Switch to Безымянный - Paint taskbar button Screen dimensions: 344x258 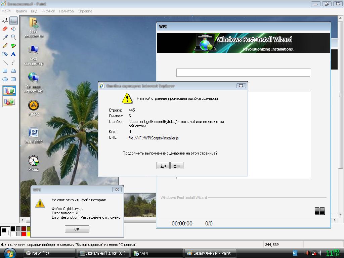click(211, 253)
